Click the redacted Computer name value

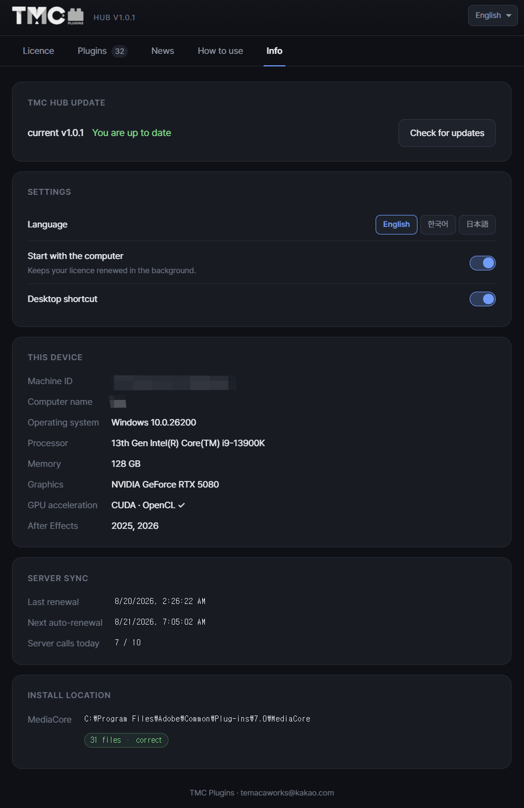tap(118, 402)
